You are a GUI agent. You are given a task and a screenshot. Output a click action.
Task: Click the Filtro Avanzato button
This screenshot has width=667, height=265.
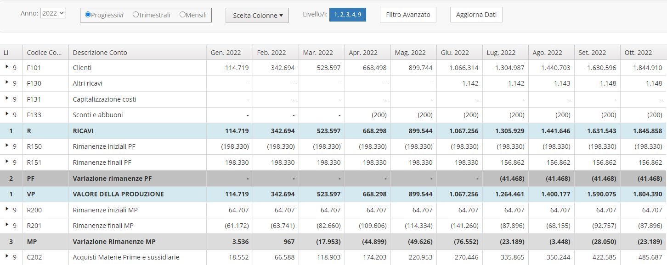408,15
